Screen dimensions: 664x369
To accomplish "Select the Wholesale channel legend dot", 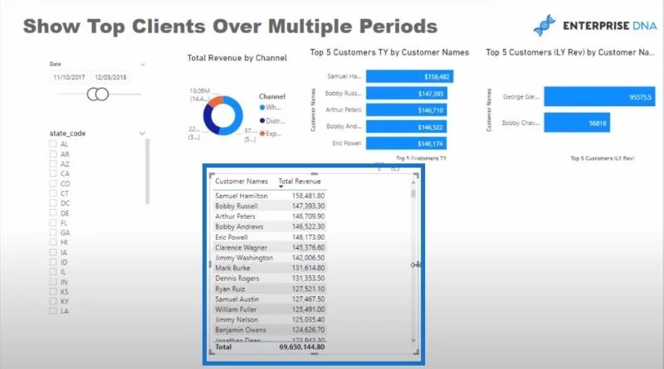I will (x=262, y=108).
